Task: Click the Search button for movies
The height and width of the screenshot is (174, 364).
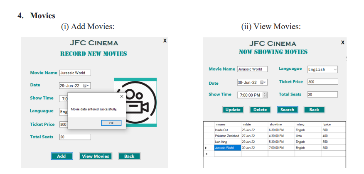Action: click(288, 110)
